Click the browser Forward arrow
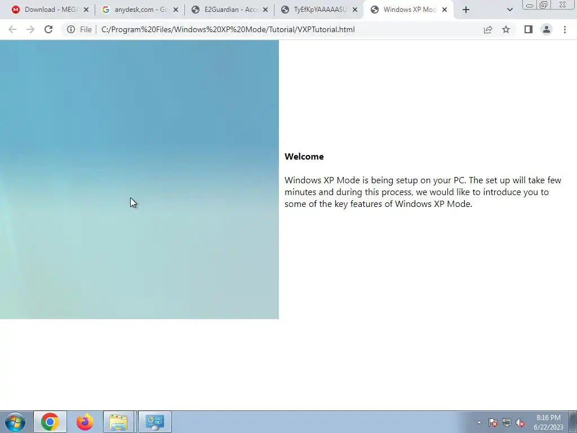Image resolution: width=577 pixels, height=433 pixels. [x=30, y=29]
